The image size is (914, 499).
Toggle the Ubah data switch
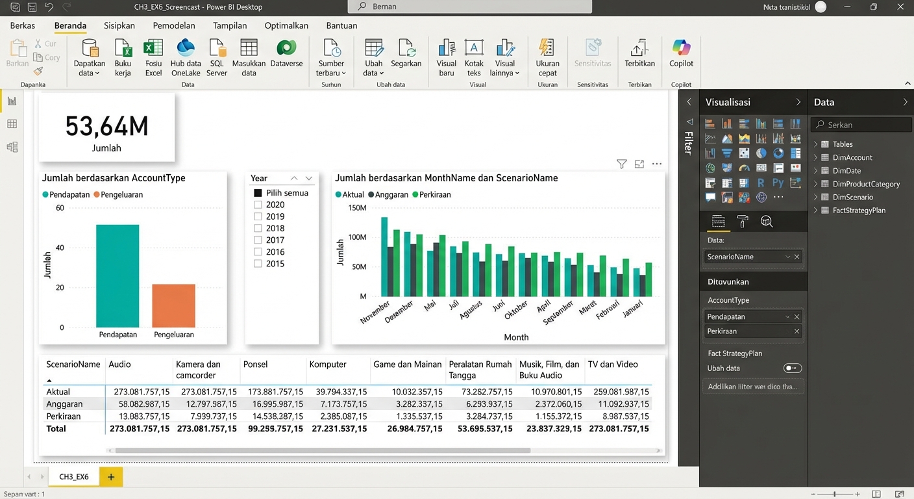click(x=792, y=367)
